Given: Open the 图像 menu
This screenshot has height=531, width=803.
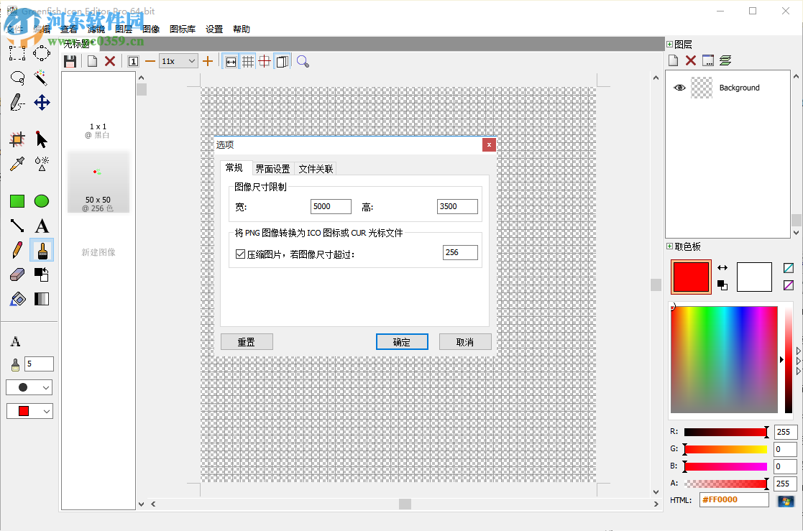Looking at the screenshot, I should click(152, 29).
